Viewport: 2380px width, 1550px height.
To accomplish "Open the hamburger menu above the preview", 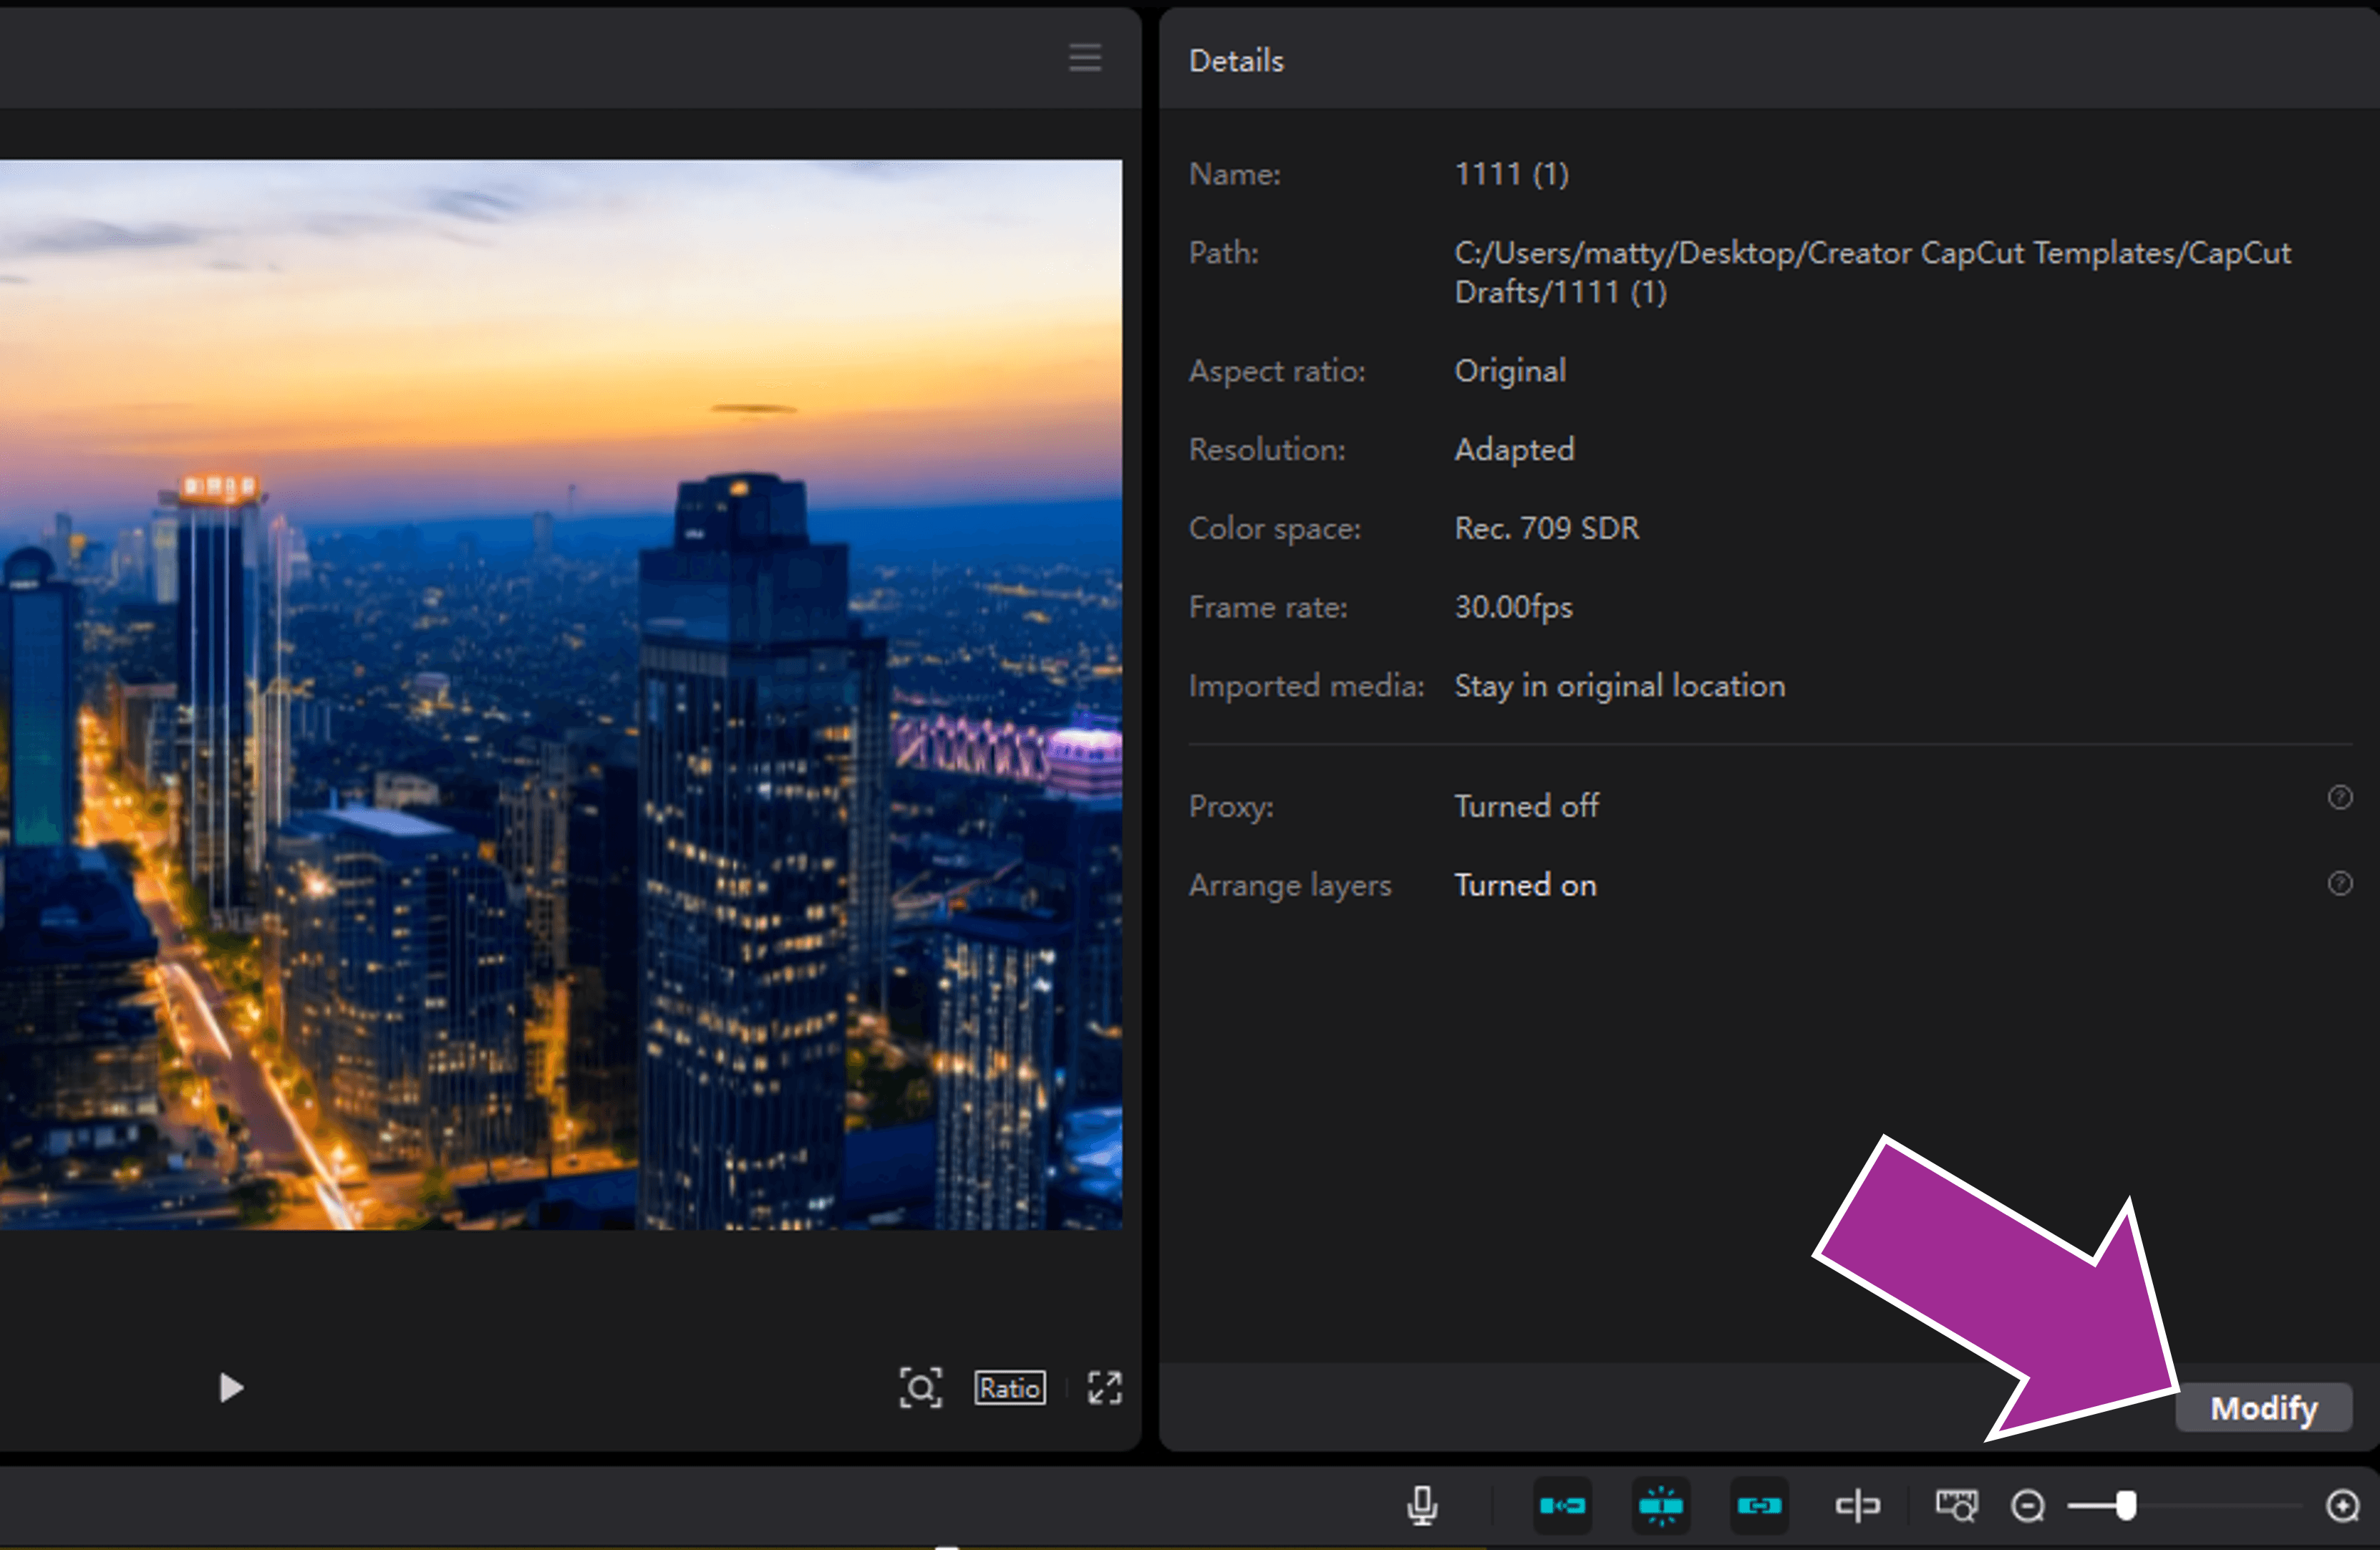I will [1085, 58].
